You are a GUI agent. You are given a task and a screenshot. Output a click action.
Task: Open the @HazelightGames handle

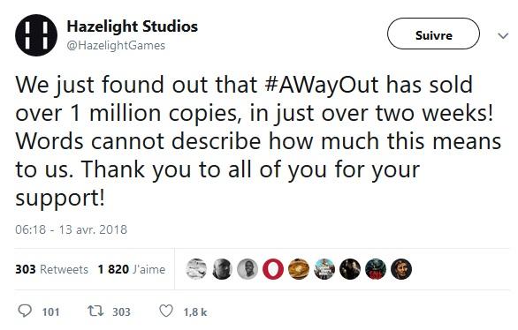point(116,46)
